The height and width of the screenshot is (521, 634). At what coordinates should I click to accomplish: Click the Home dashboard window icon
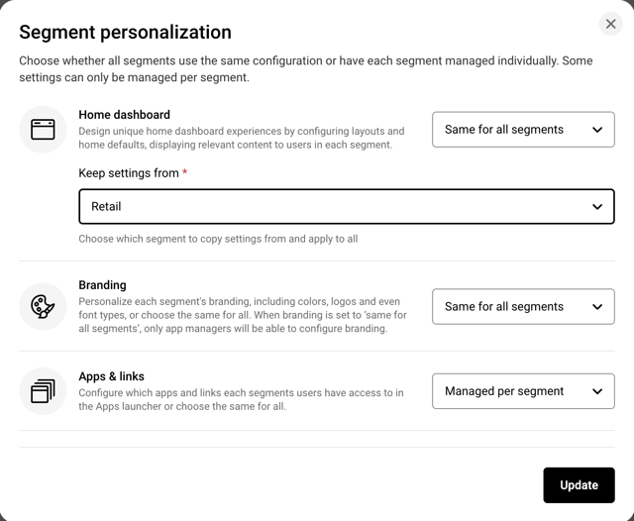point(43,130)
